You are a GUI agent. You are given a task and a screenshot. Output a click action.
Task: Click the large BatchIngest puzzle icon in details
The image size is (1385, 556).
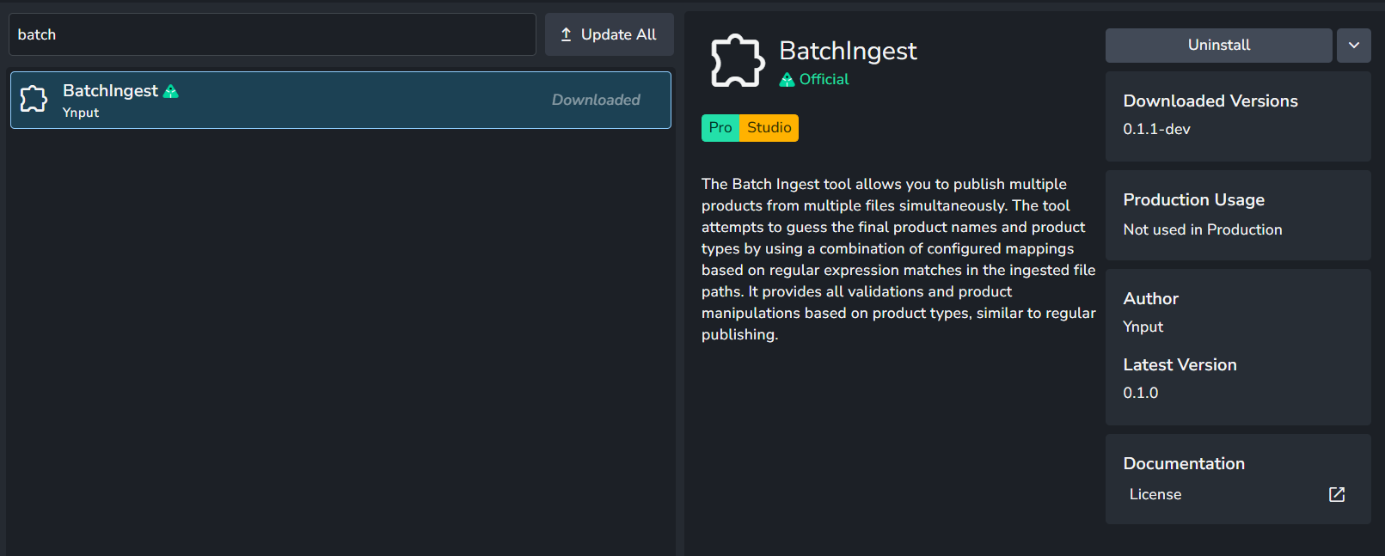737,61
